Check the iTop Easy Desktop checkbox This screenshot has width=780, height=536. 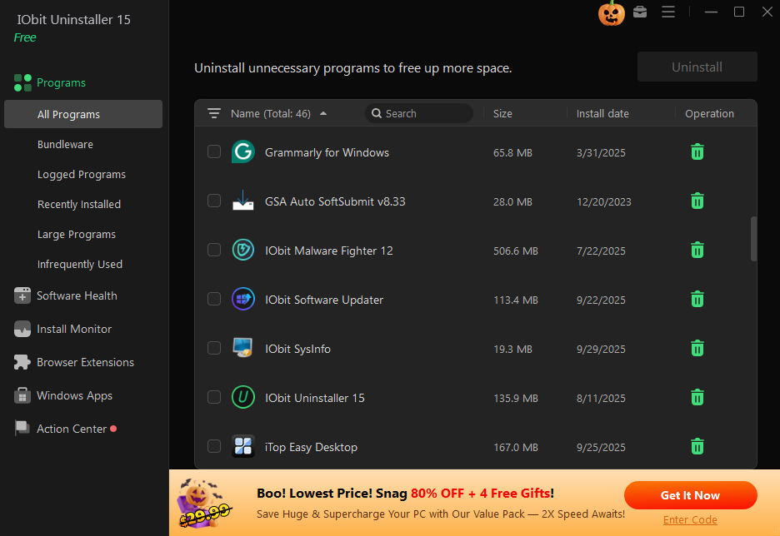[x=214, y=446]
